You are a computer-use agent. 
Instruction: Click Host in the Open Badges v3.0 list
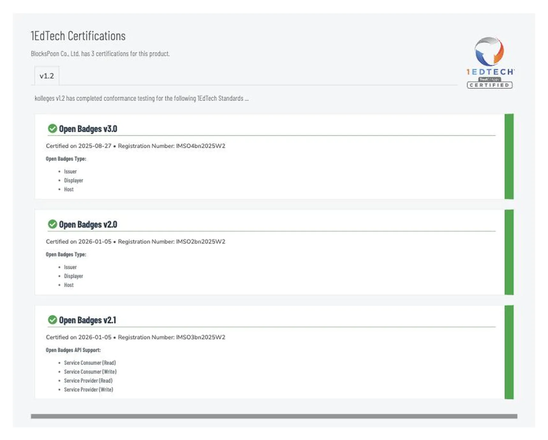point(69,189)
